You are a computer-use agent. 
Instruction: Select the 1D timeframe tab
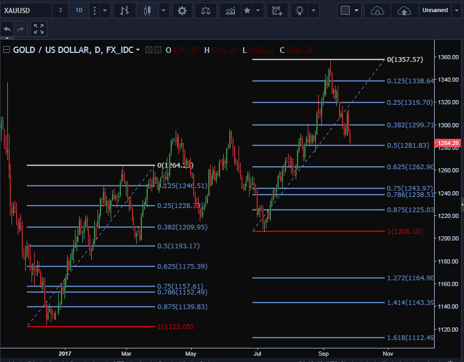coord(78,10)
